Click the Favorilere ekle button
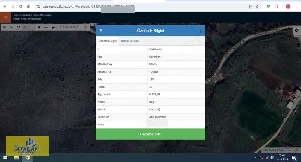301x162 pixels. tap(150, 134)
